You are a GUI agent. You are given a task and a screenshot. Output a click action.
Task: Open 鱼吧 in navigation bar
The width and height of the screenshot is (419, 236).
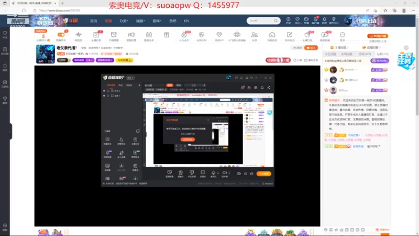(x=173, y=21)
